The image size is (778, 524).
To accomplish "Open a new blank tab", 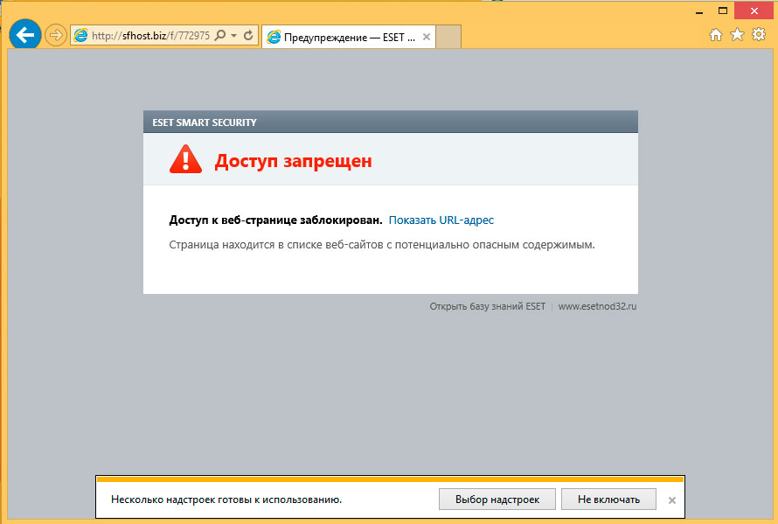I will tap(448, 37).
